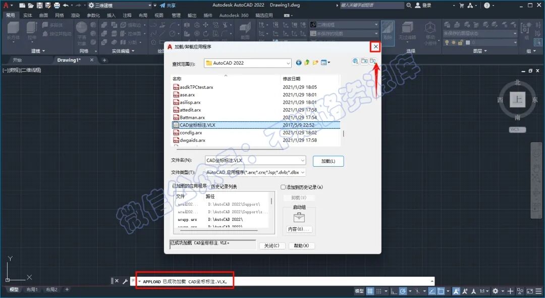Click the Open file folder icon in the quick access toolbar
Image resolution: width=545 pixels, height=298 pixels.
coord(31,5)
